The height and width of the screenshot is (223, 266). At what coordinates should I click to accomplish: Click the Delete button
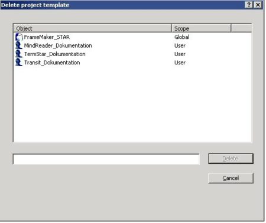(231, 159)
